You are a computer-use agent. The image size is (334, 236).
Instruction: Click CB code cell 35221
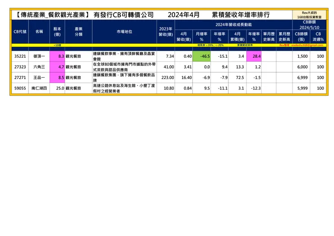(x=20, y=56)
